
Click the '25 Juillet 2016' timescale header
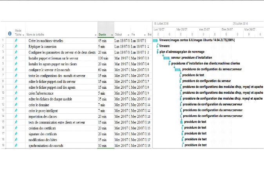coord(242,23)
